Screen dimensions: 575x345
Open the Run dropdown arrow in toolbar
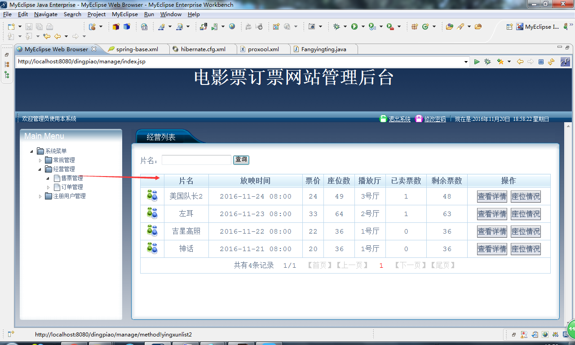click(363, 27)
